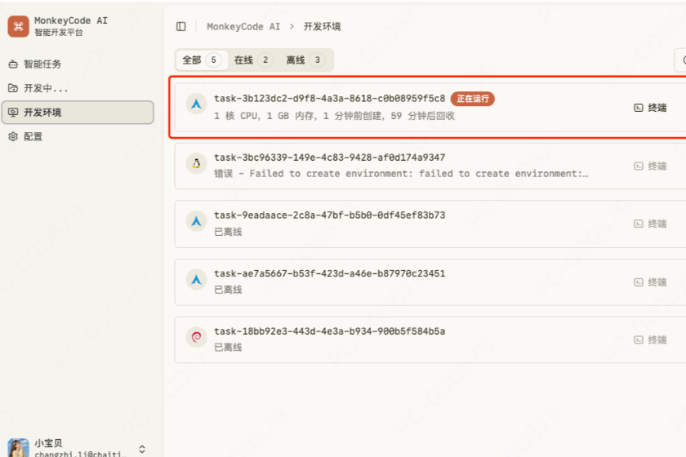Image resolution: width=686 pixels, height=457 pixels.
Task: Click the Arch icon of task-ae7a5667
Action: point(197,279)
